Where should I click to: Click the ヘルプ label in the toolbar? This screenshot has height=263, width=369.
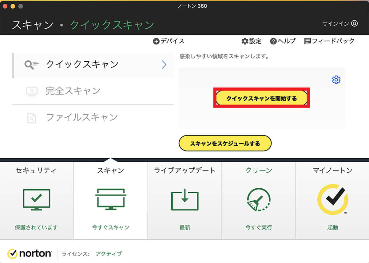tap(287, 41)
